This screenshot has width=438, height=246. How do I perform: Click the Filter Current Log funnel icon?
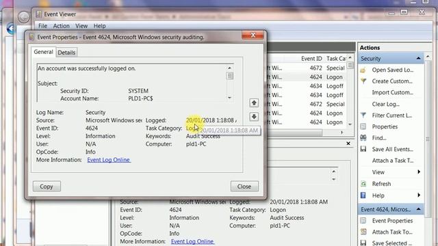pos(363,115)
